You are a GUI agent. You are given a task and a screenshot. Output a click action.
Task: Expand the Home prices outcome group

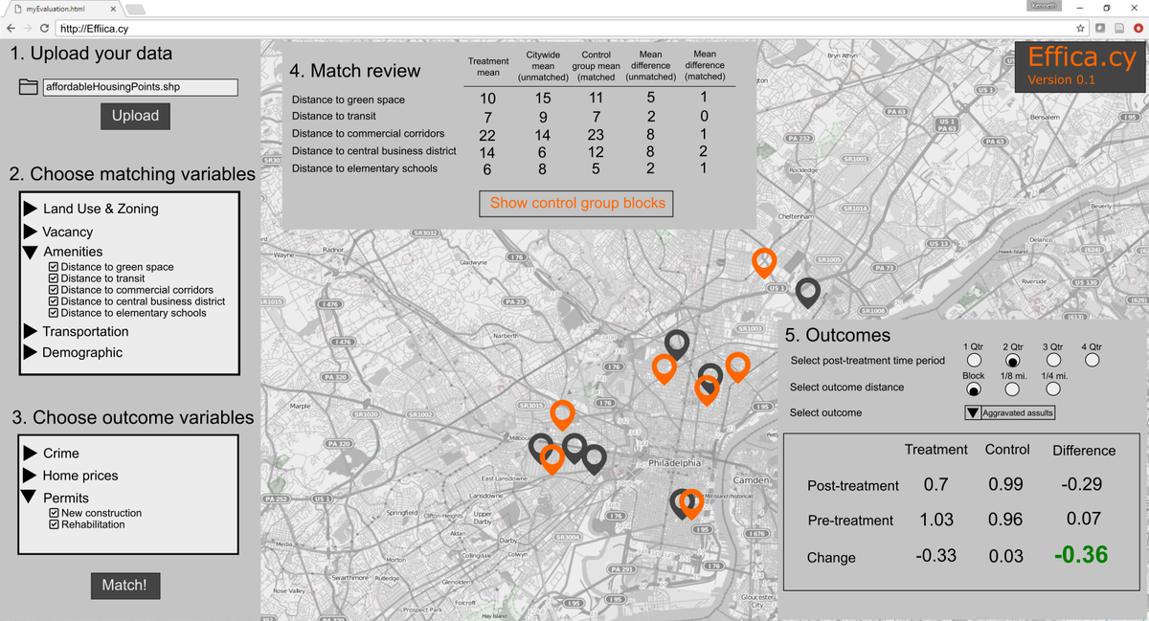point(31,476)
